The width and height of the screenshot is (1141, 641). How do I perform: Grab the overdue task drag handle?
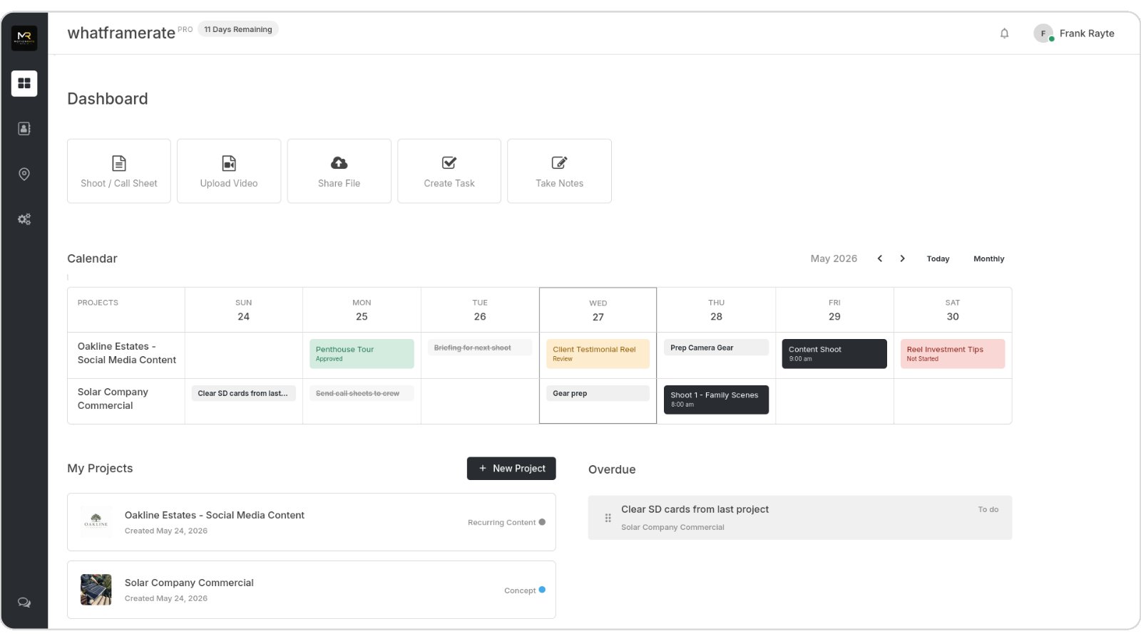608,518
